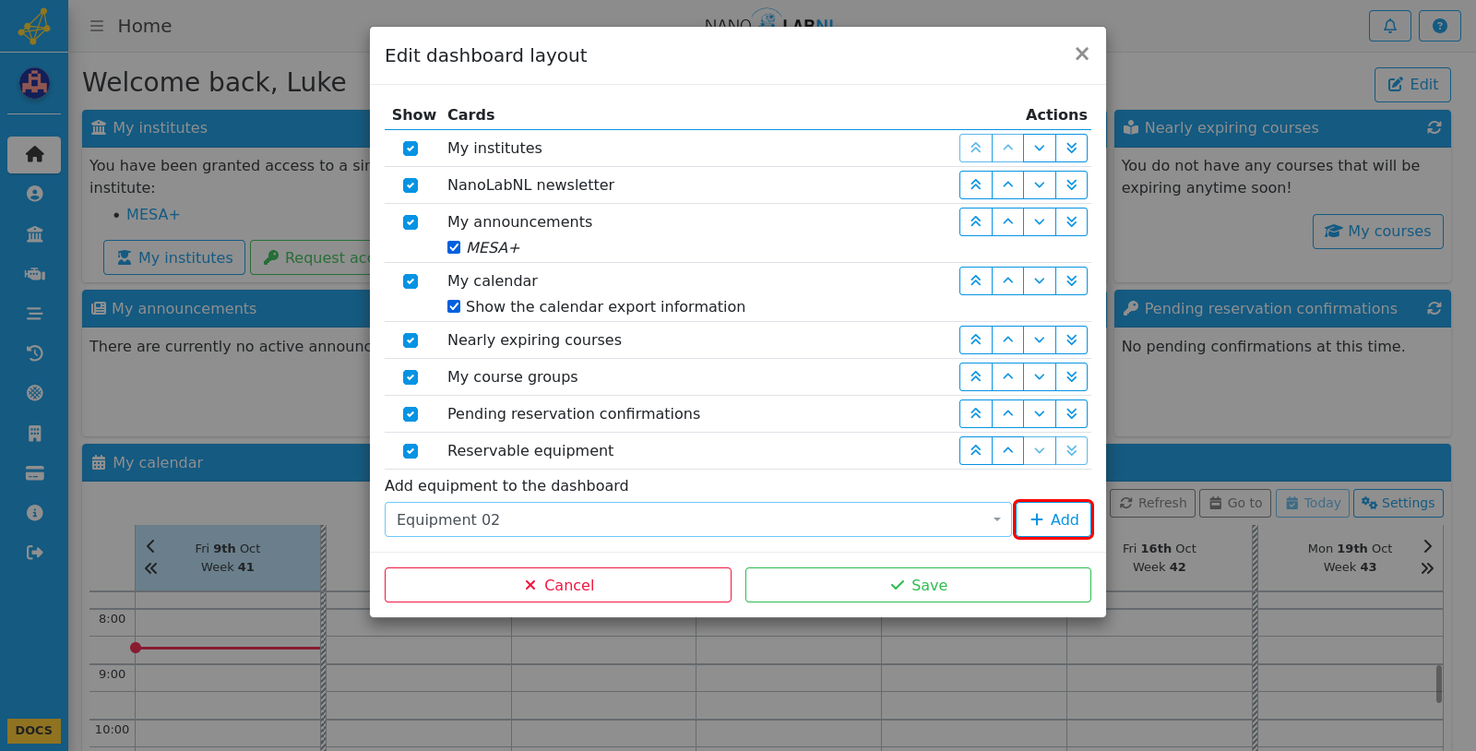Click the calendar Refresh button
The width and height of the screenshot is (1476, 751).
[1153, 503]
